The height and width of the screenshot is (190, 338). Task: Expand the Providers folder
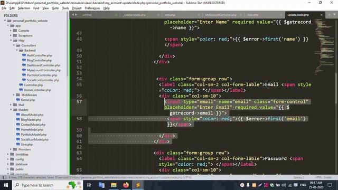point(11,149)
